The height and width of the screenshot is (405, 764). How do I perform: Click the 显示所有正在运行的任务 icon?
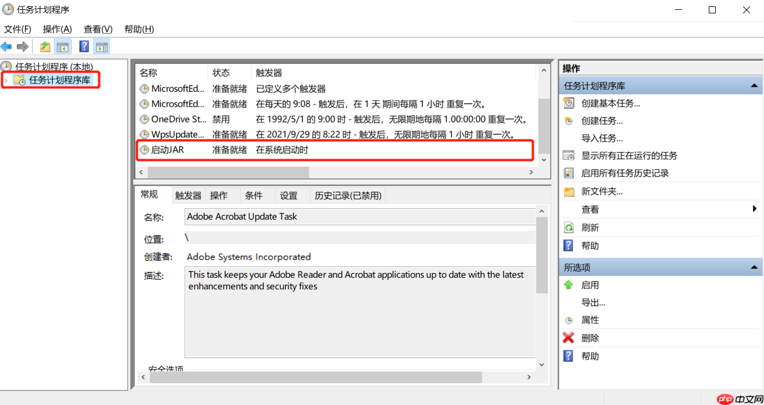(x=569, y=156)
